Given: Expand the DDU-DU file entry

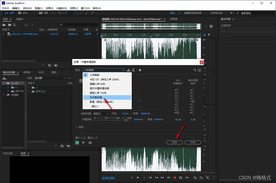Looking at the screenshot, I should (x=3, y=34).
